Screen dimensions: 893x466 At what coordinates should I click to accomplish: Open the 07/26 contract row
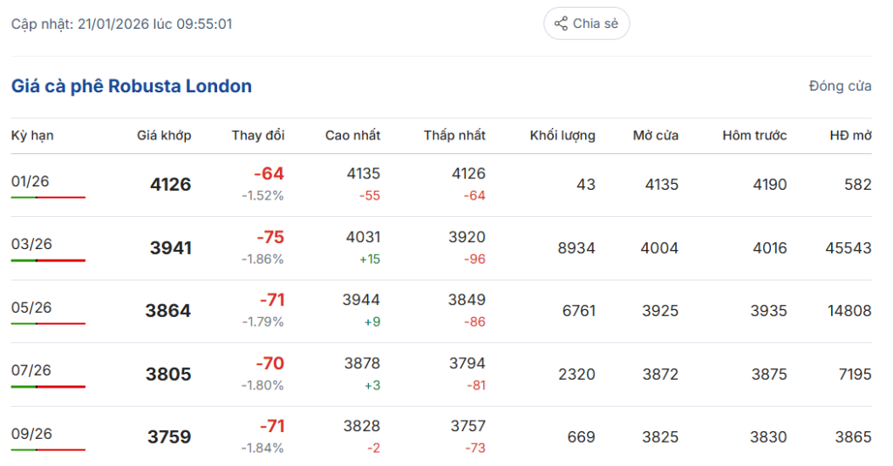point(31,370)
